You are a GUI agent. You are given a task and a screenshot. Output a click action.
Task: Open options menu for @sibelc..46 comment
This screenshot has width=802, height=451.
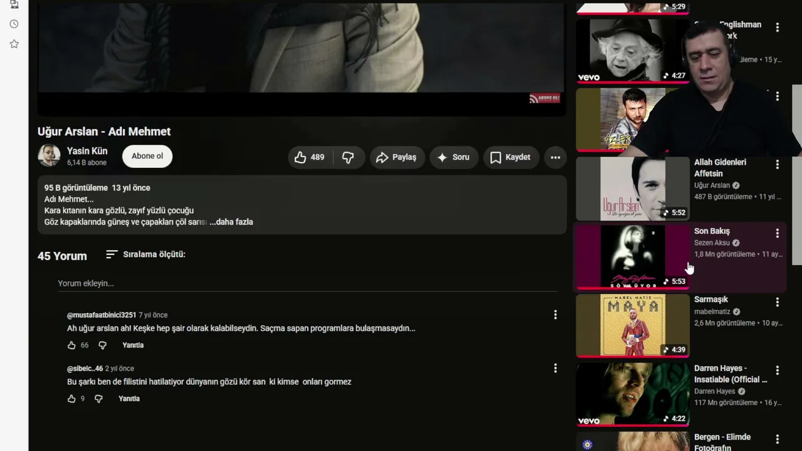[x=555, y=368]
